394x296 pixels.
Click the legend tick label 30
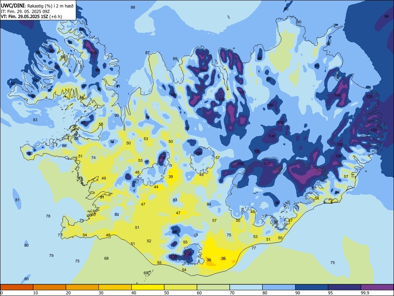pyautogui.click(x=101, y=293)
